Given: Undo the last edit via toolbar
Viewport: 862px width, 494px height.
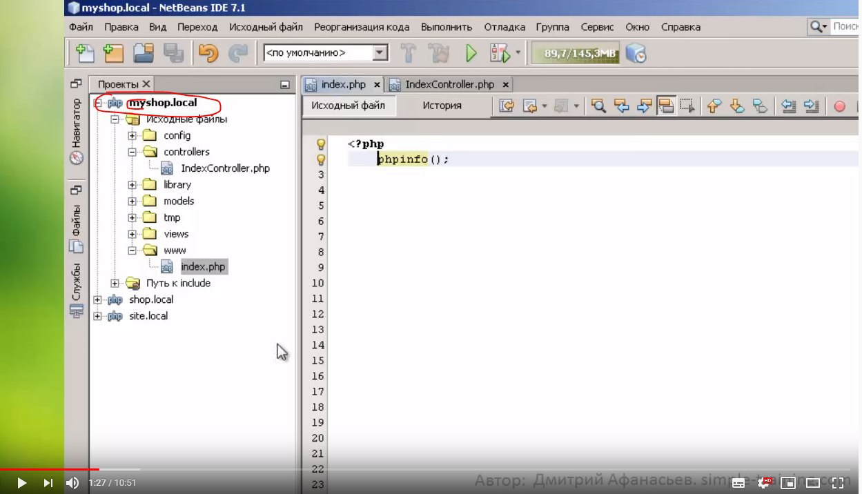Looking at the screenshot, I should tap(208, 53).
